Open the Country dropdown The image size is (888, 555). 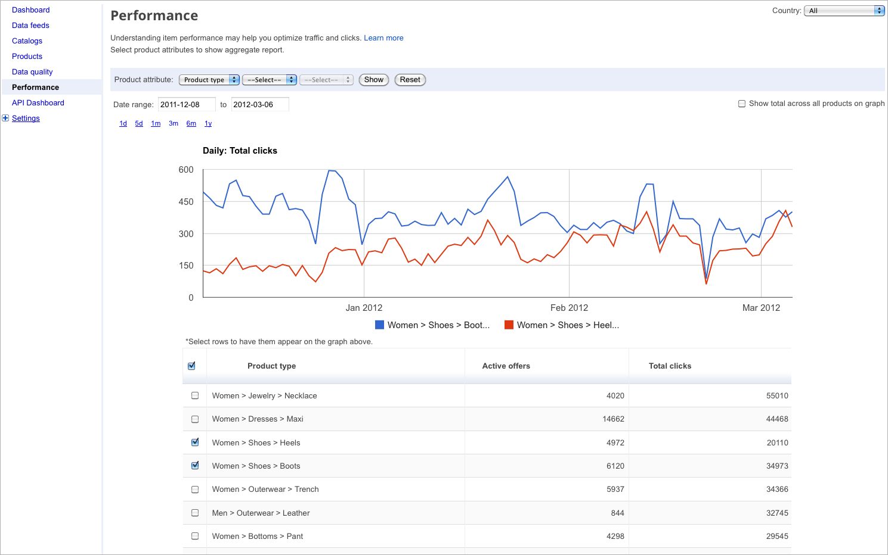(843, 11)
